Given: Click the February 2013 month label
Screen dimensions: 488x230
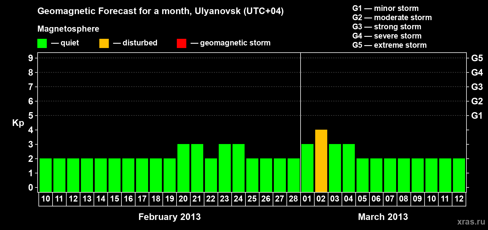Looking at the screenshot, I should [x=169, y=217].
